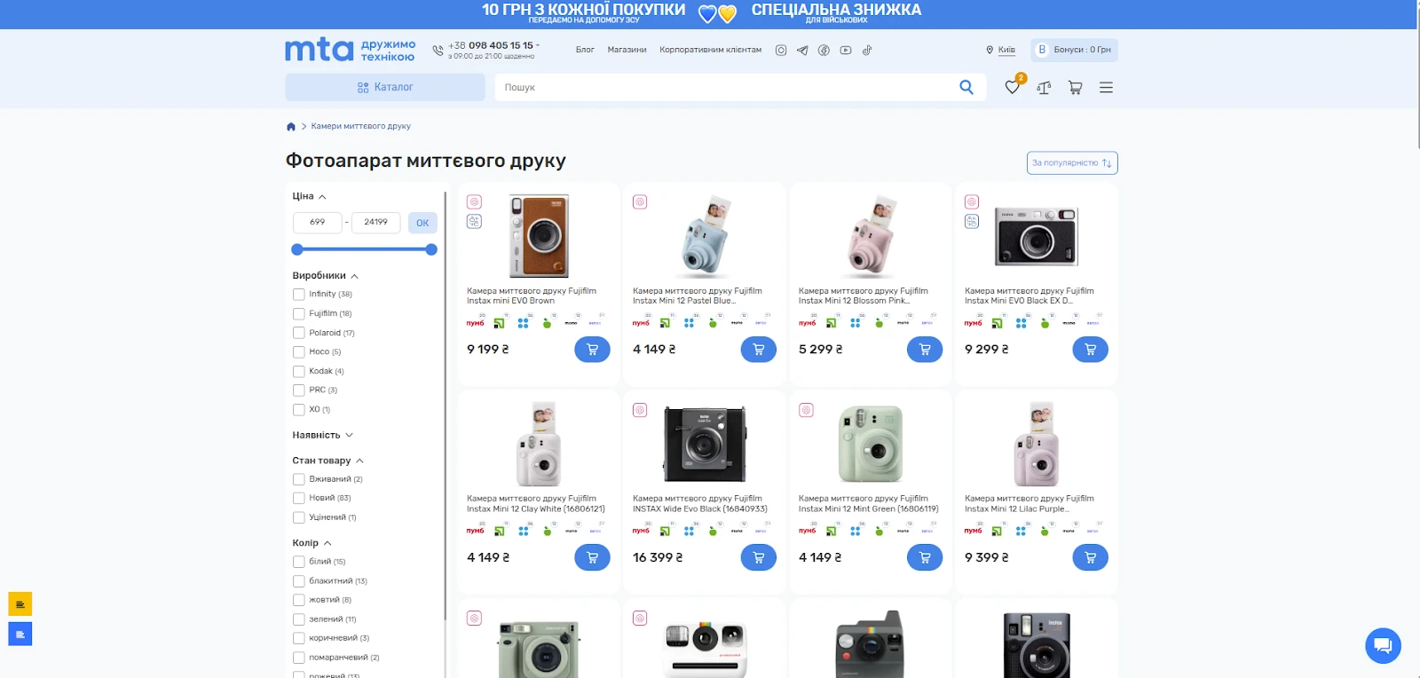This screenshot has width=1420, height=678.
Task: Click the search magnifier icon
Action: (x=966, y=87)
